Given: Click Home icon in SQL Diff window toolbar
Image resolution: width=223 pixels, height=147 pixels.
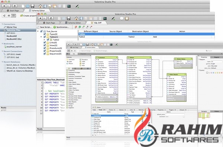Looking at the screenshot, I should [76, 18].
